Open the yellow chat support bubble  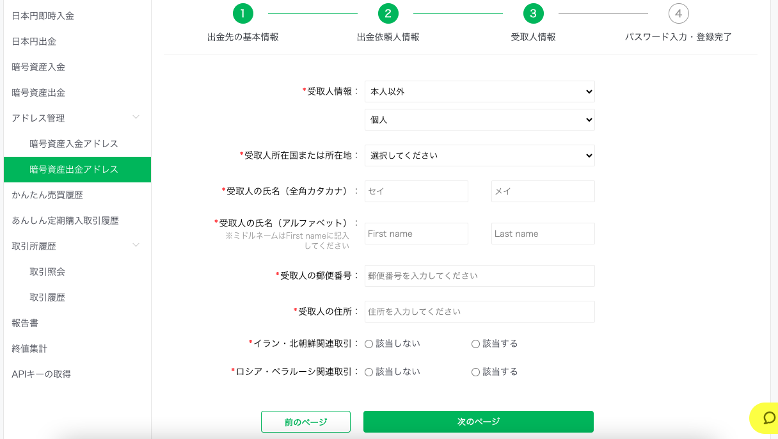tap(765, 418)
